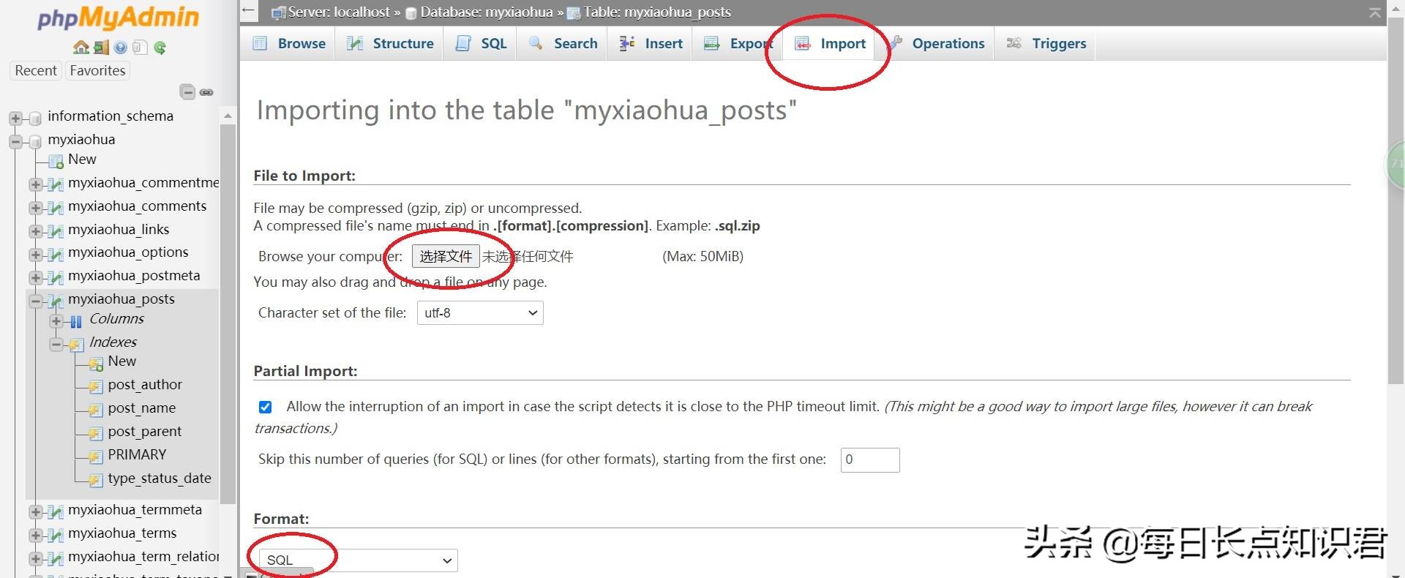Click the Recent button
This screenshot has height=578, width=1405.
tap(36, 70)
